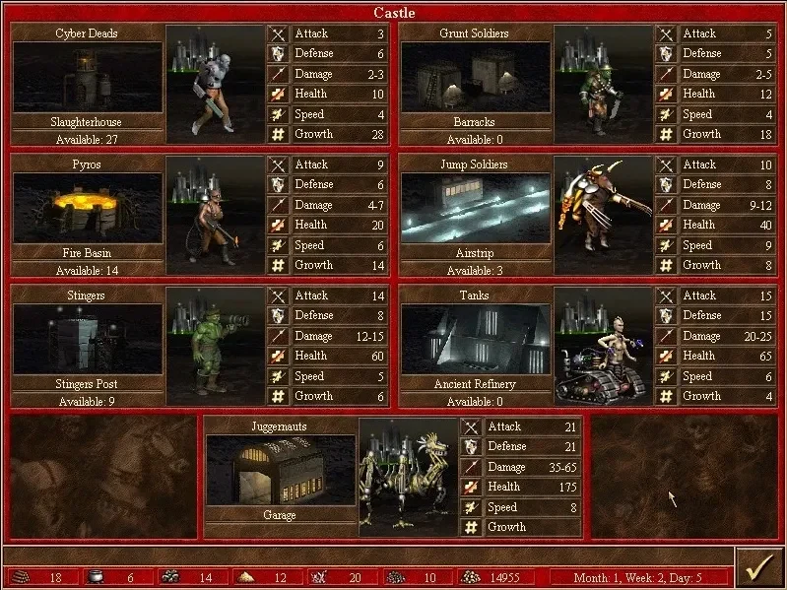Click the Stingers creature portrait
This screenshot has width=787, height=590.
[x=216, y=346]
